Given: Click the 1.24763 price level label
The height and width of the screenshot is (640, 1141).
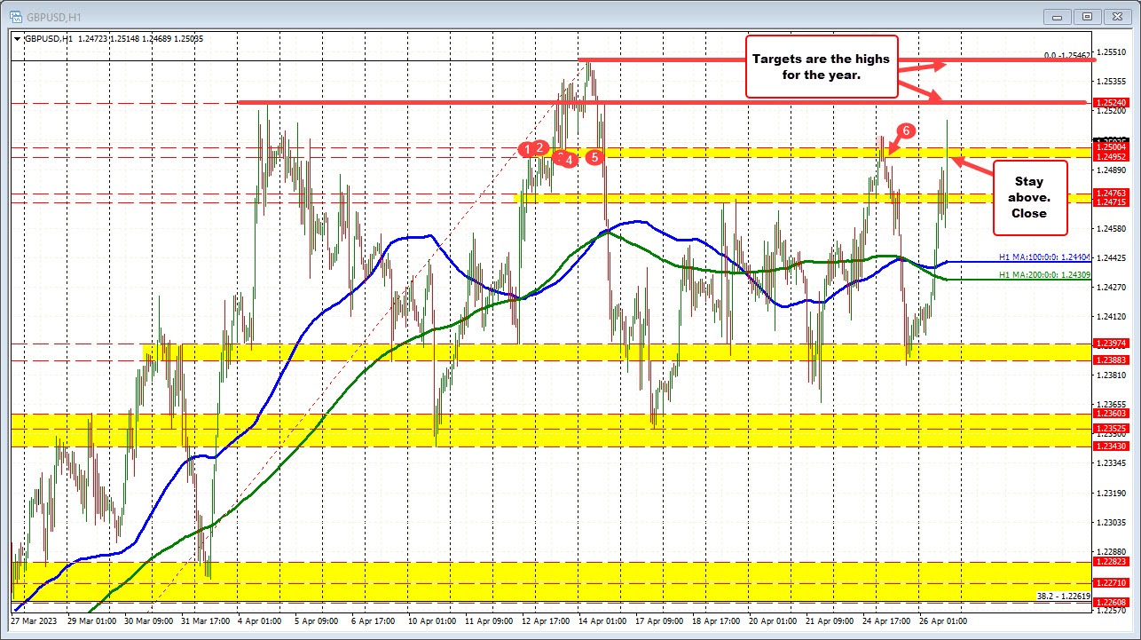Looking at the screenshot, I should [x=1111, y=193].
